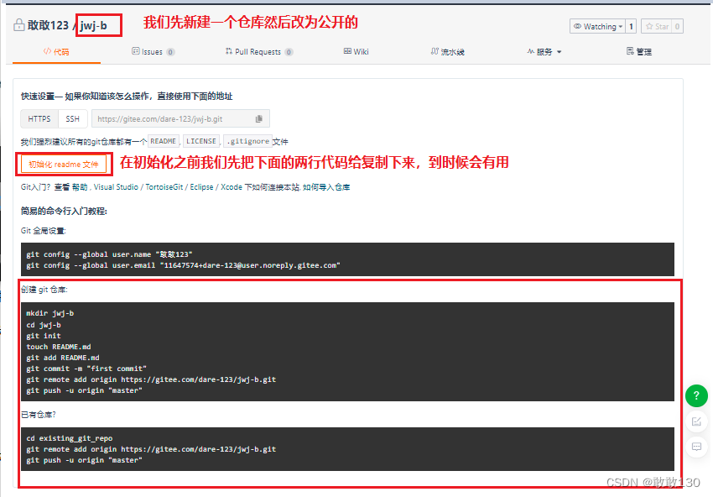The height and width of the screenshot is (497, 713).
Task: Click the 'git config --global user.name' line
Action: 109,254
